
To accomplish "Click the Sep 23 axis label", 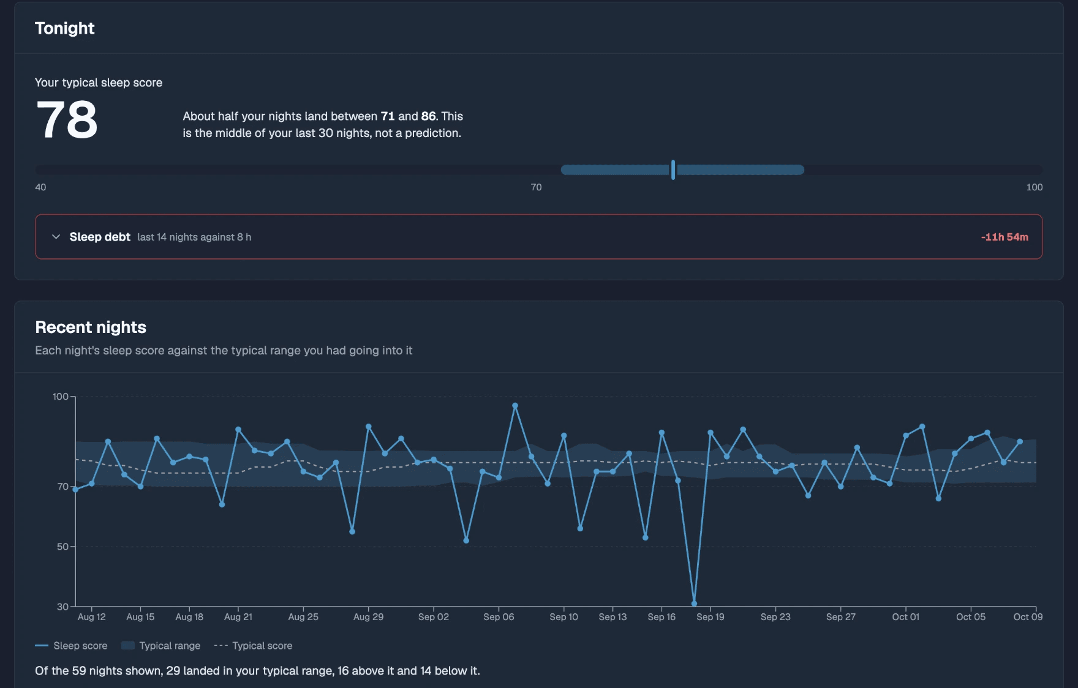I will 775,617.
